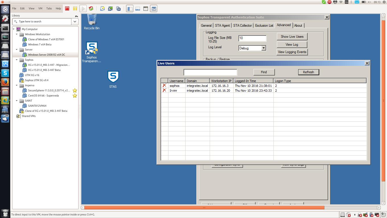The width and height of the screenshot is (387, 218).
Task: Click the Restart VM red-green arrows icon
Action: (x=91, y=9)
